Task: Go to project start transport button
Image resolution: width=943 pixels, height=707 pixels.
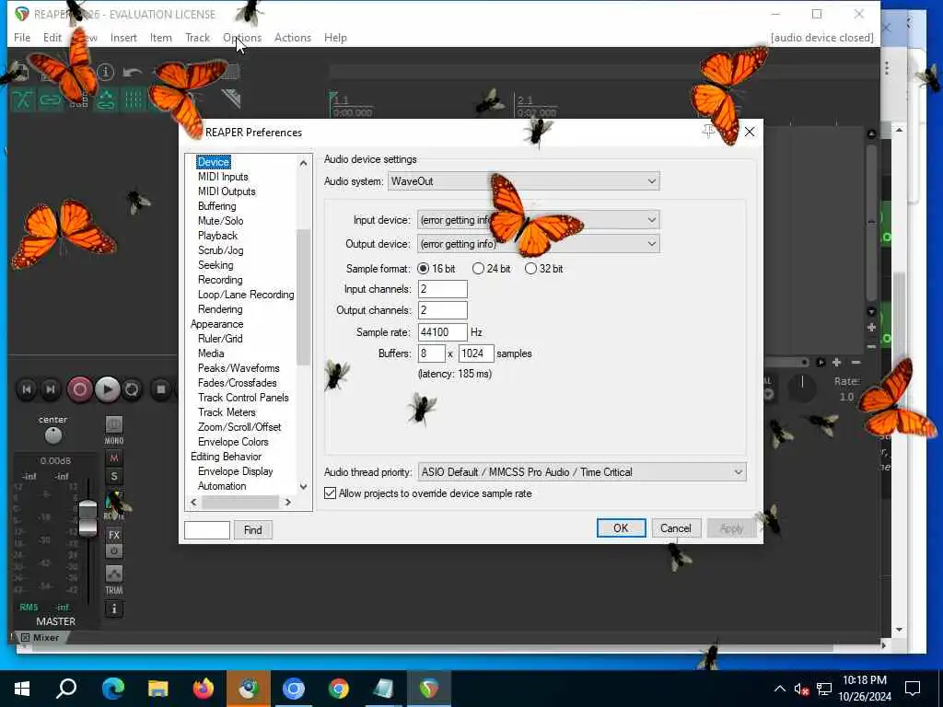Action: tap(27, 389)
